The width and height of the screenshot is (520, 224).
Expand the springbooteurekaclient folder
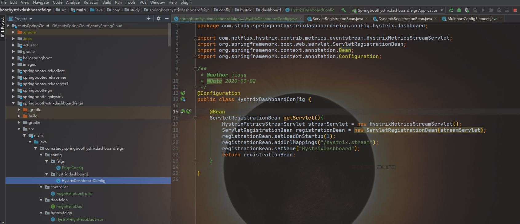14,71
